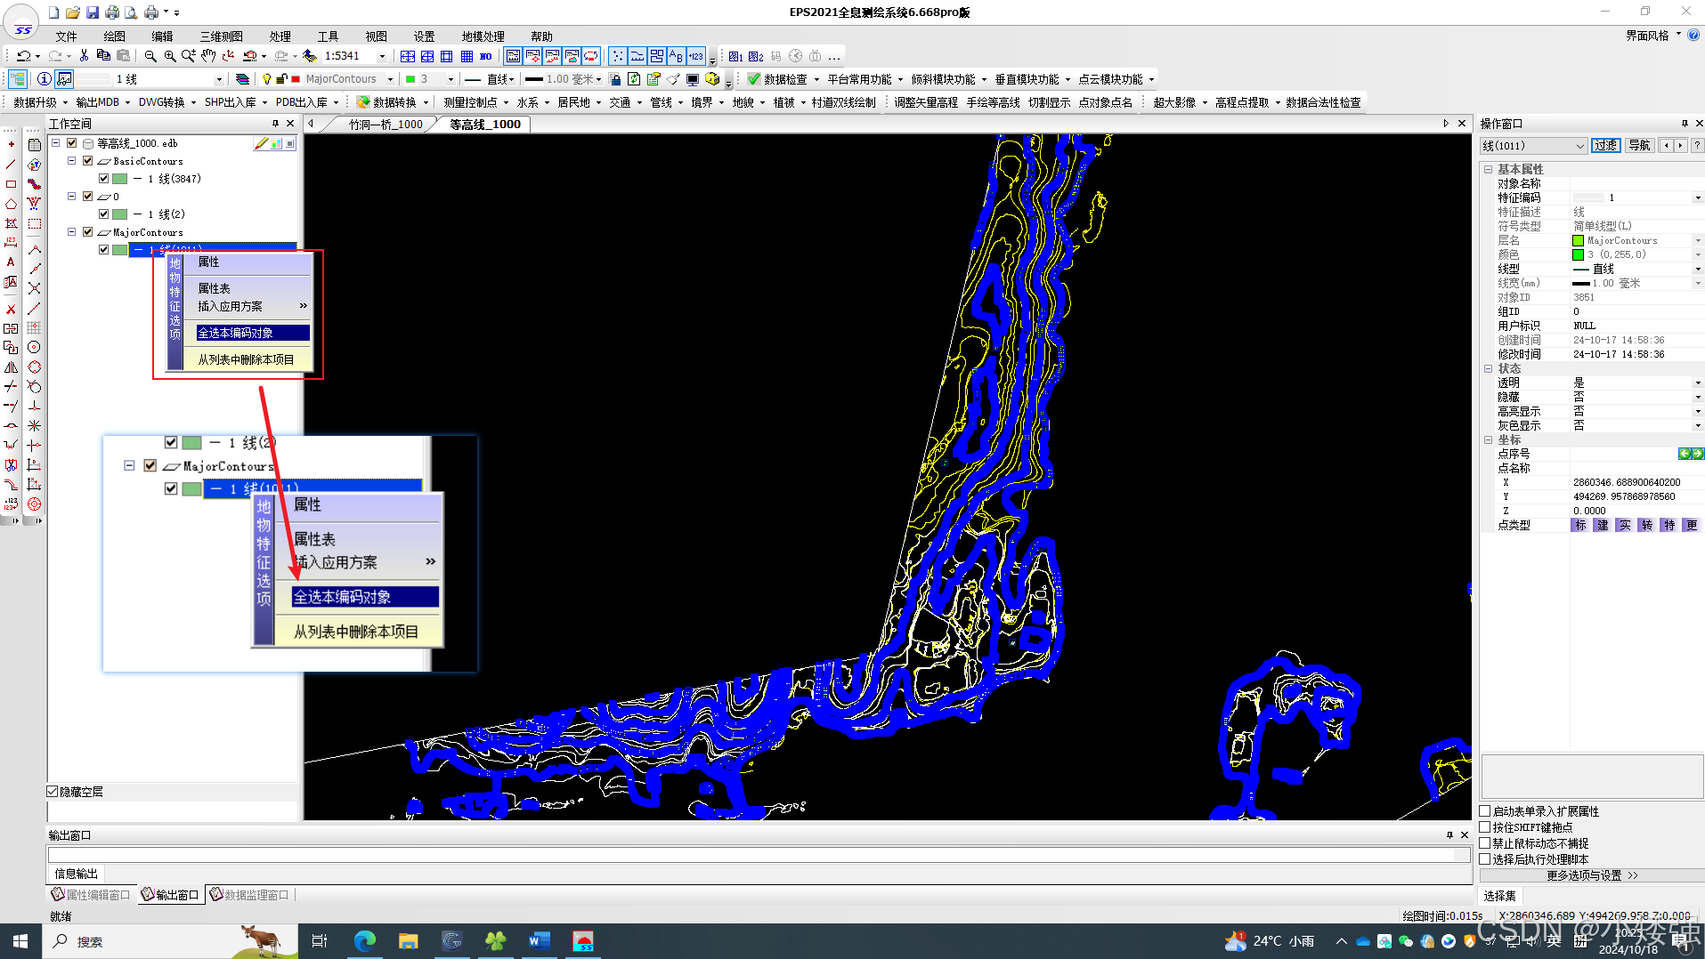Select the draw rectangle tool
Screen dimensions: 1705x959
[x=11, y=184]
